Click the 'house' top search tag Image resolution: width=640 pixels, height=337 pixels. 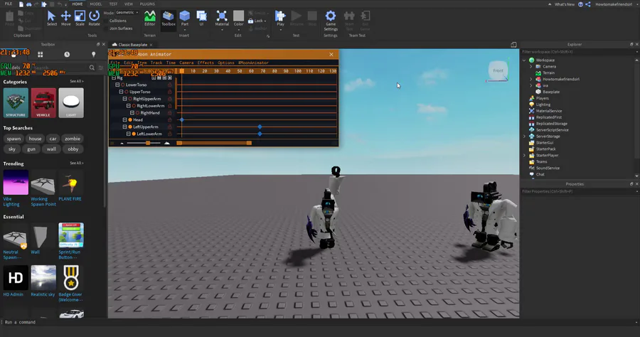coord(35,139)
